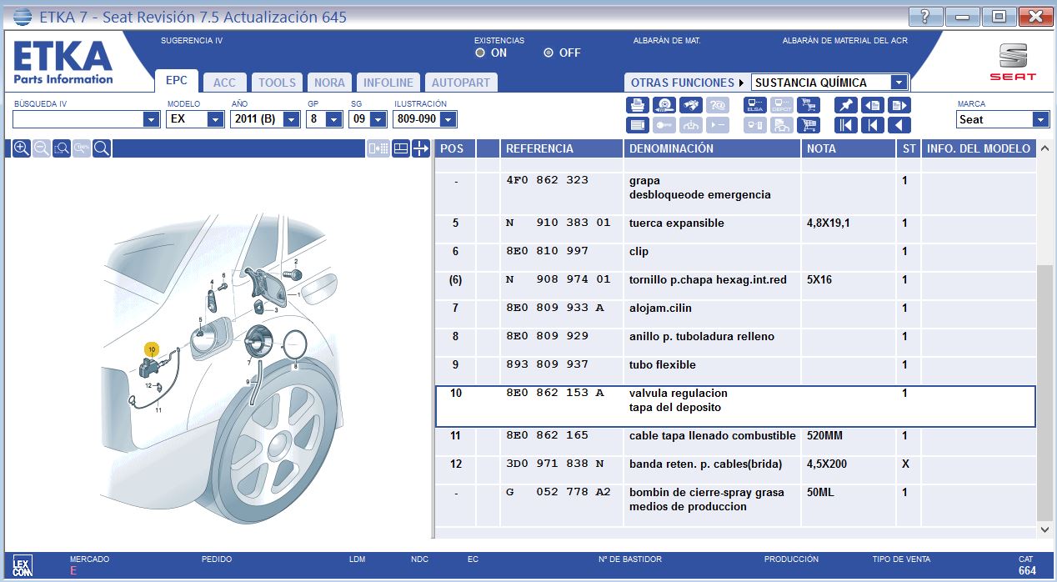Click the DENOMINACIÓN column header

pos(713,148)
